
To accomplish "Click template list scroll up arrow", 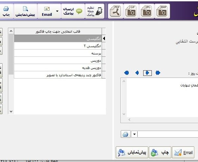I will (11, 31).
